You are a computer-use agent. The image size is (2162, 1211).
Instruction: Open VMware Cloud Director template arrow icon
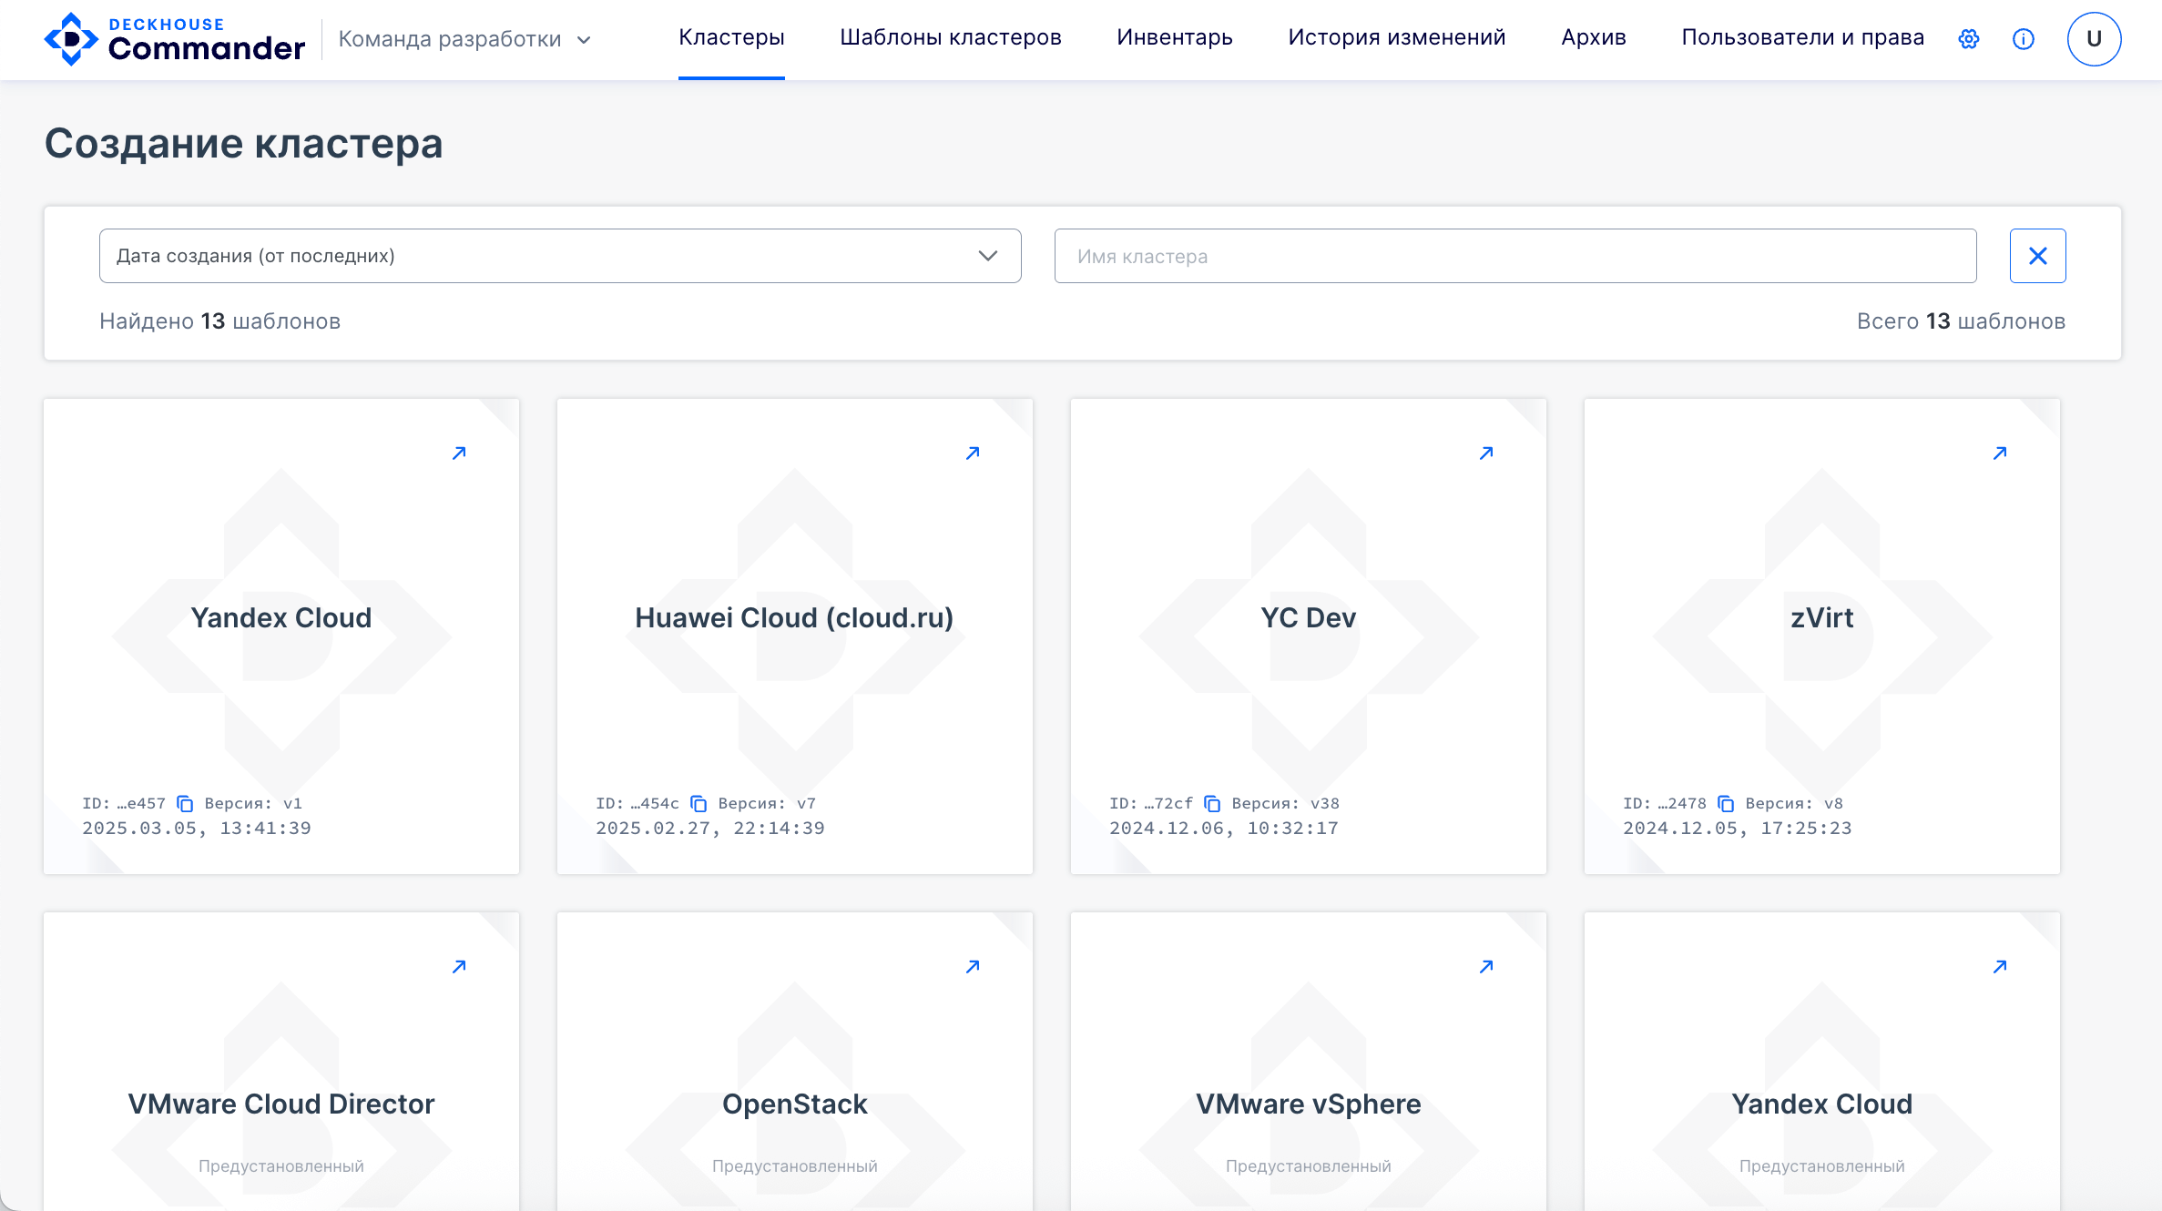(x=459, y=967)
